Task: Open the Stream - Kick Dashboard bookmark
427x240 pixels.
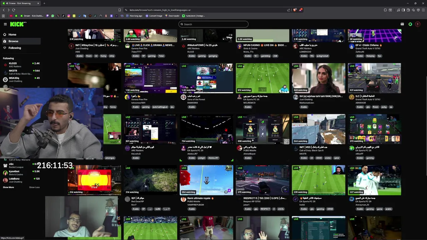Action: pyautogui.click(x=32, y=16)
